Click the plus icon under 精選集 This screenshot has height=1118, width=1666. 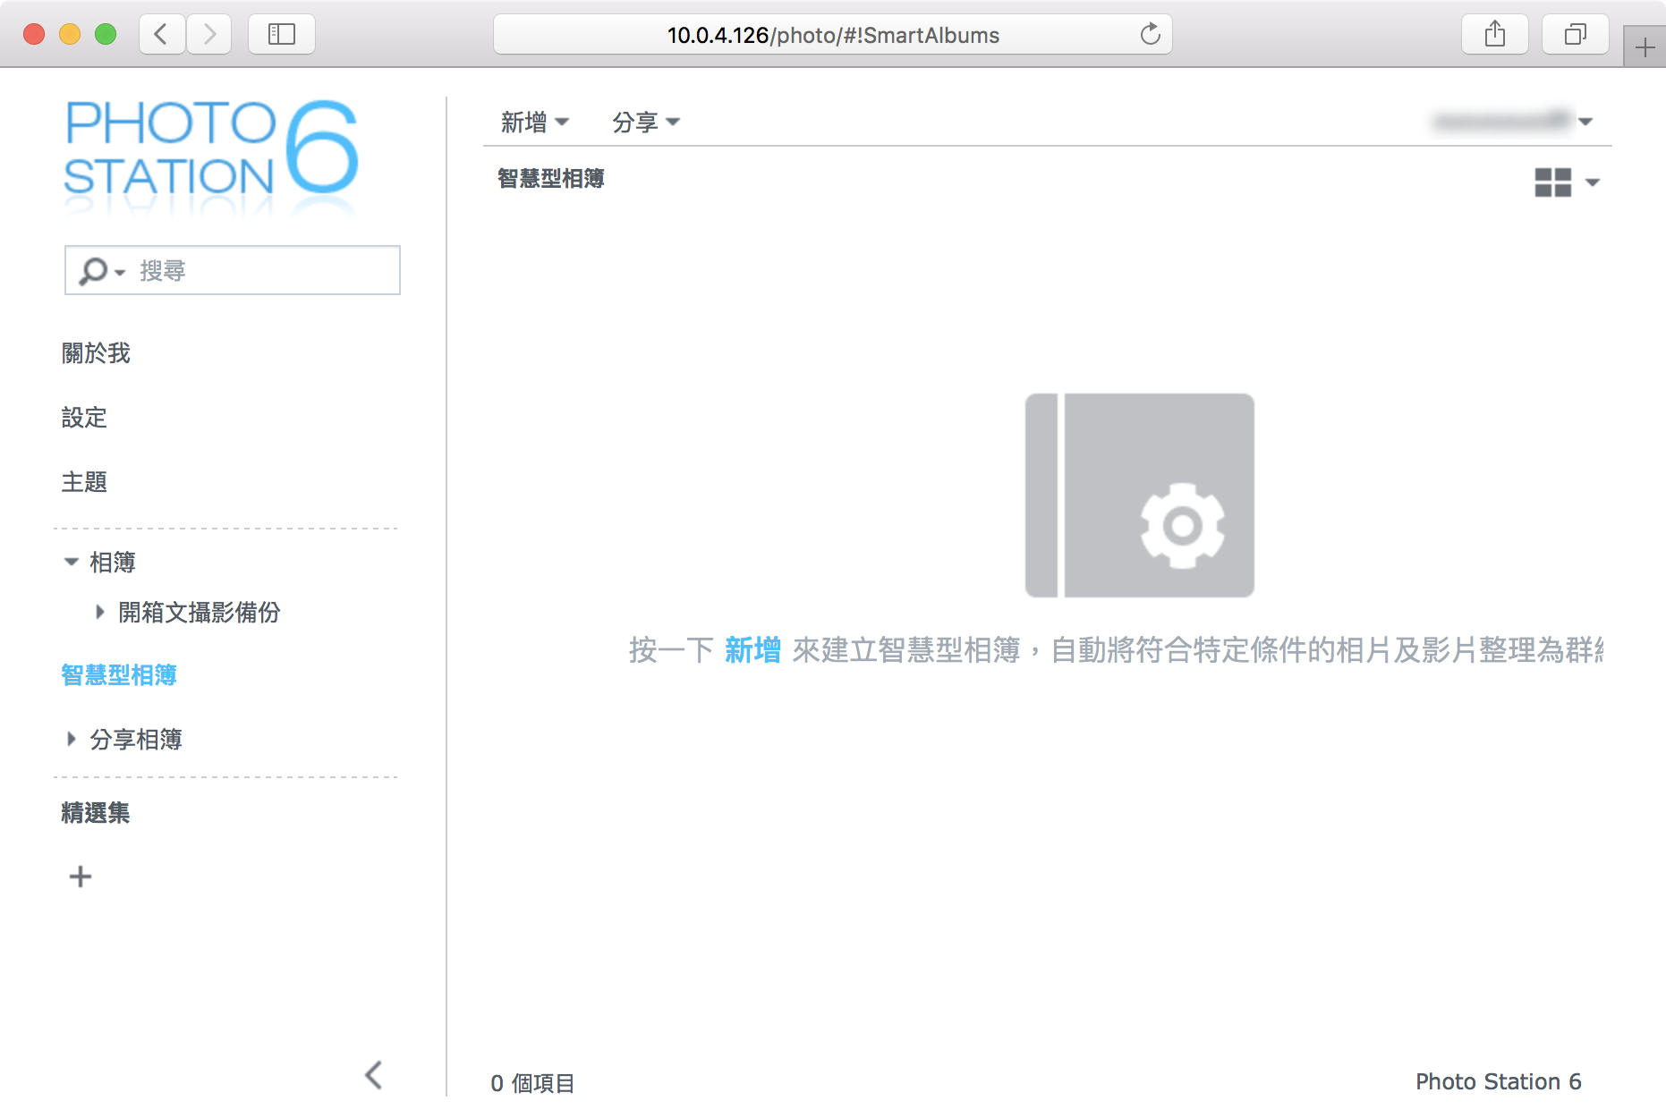81,877
